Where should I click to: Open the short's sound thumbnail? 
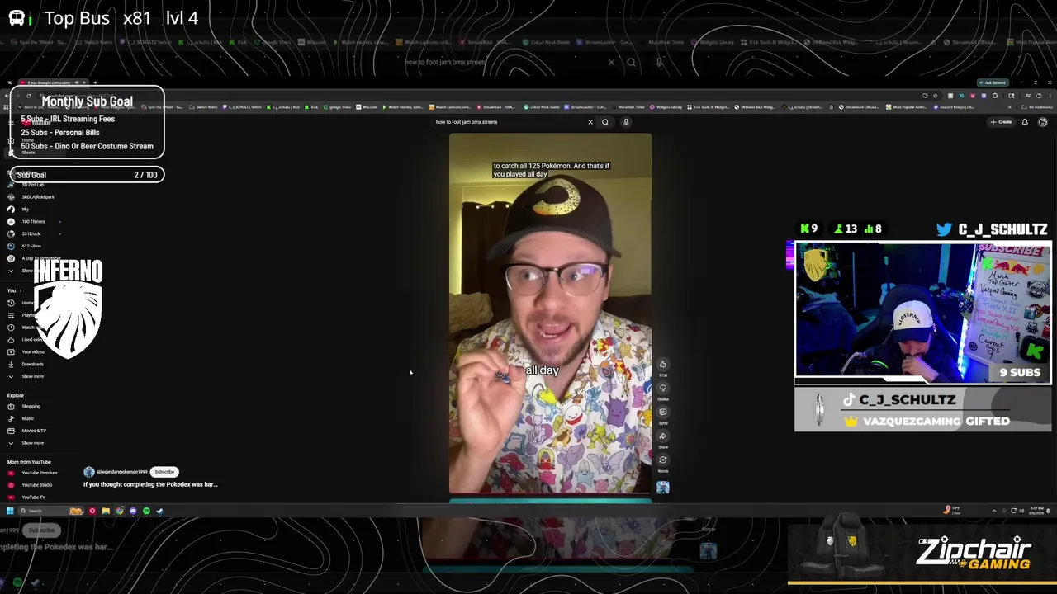click(x=662, y=488)
